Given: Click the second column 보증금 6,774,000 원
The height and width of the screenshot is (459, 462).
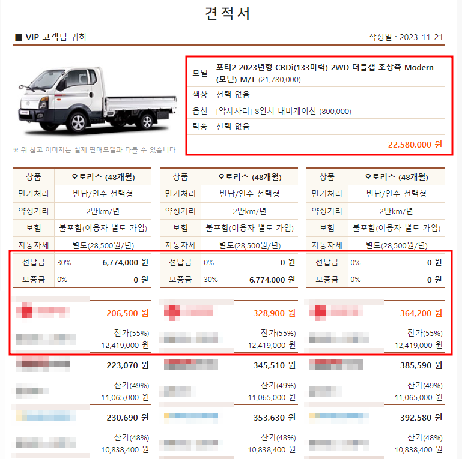Looking at the screenshot, I should pos(272,280).
